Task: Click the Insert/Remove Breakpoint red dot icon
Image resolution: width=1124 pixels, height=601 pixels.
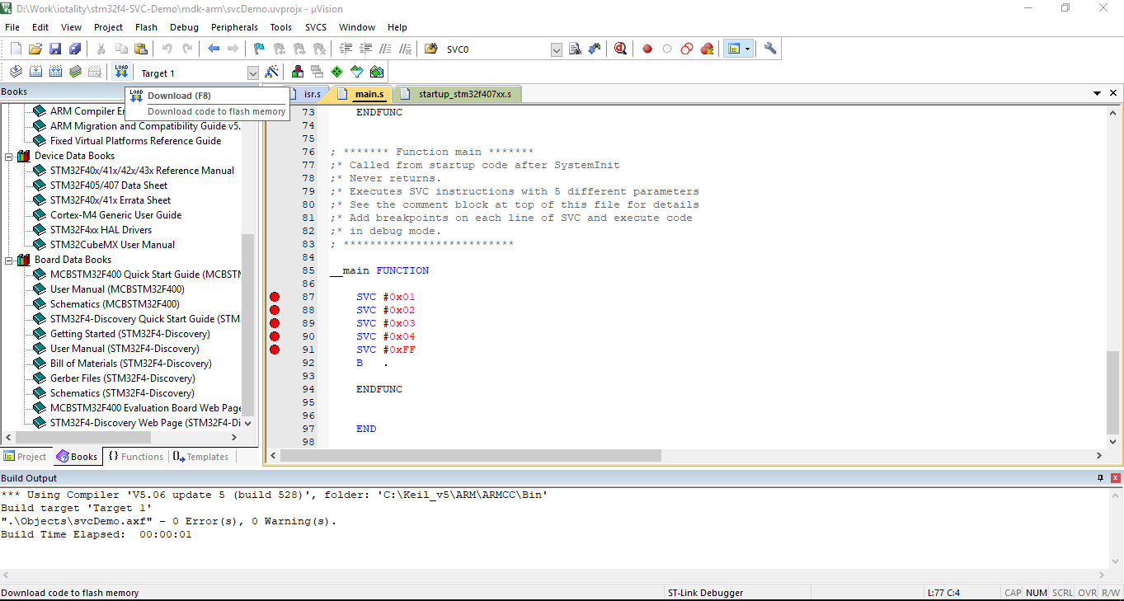Action: 647,49
